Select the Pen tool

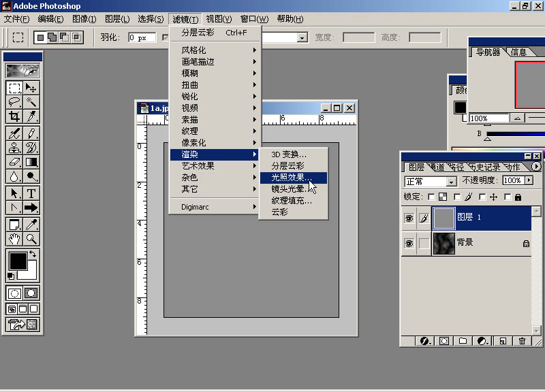point(14,208)
